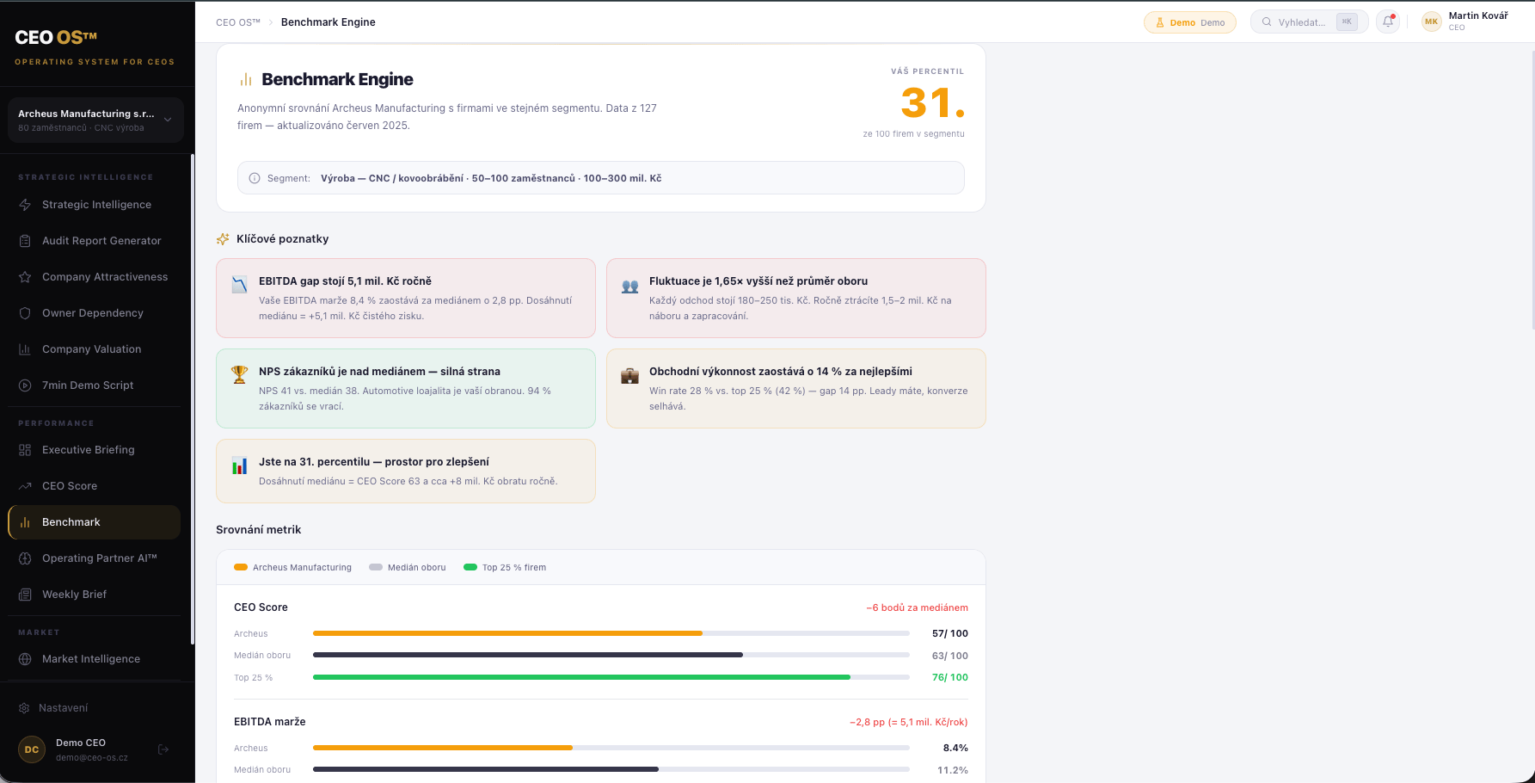Open Strategic Intelligence lightning icon
The width and height of the screenshot is (1535, 783).
click(25, 205)
